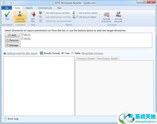Click the Add directory button
Screen dimensions: 157x124
click(x=12, y=35)
